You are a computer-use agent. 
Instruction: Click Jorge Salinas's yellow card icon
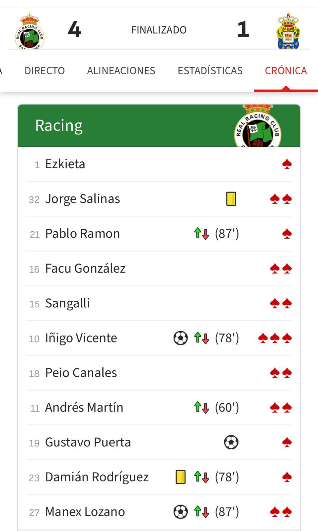(x=231, y=199)
